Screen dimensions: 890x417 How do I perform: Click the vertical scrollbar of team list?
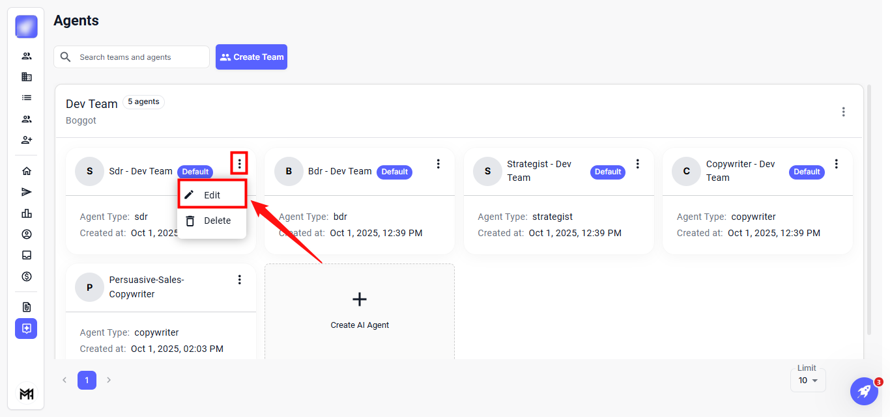pyautogui.click(x=868, y=208)
